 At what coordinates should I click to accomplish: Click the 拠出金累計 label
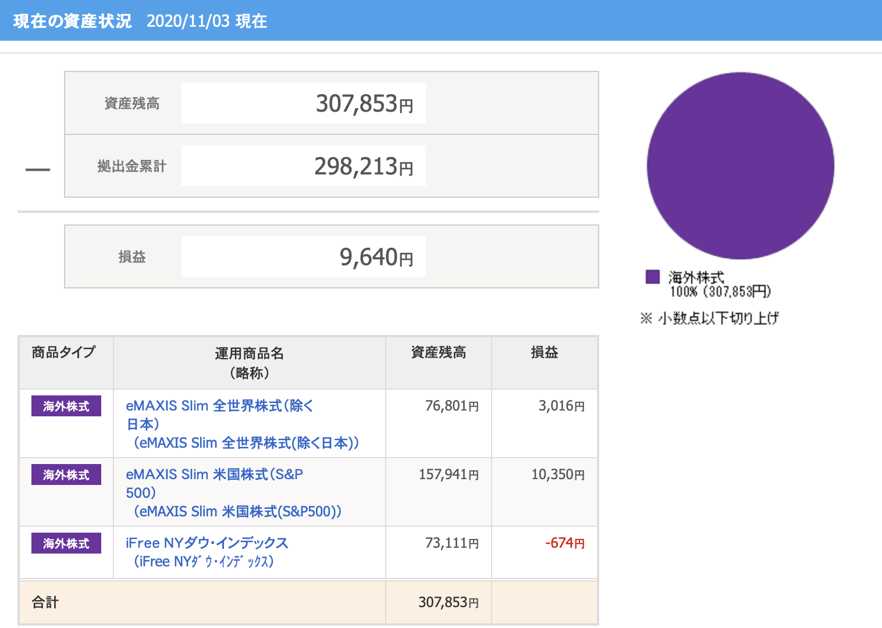pyautogui.click(x=132, y=166)
